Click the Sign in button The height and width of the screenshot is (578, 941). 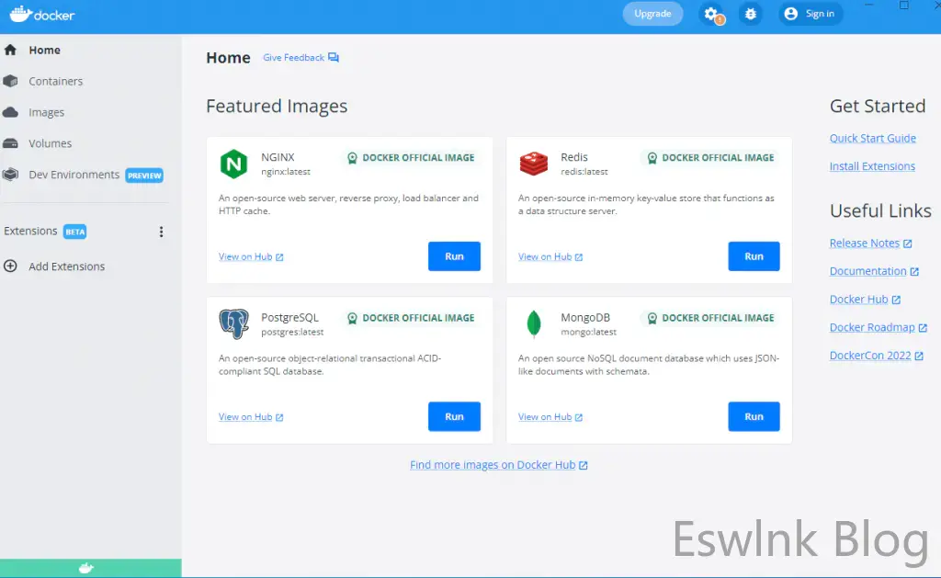810,14
